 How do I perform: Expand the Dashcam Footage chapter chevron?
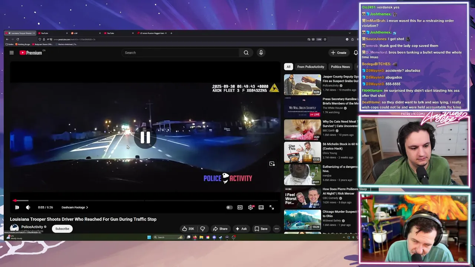(87, 207)
